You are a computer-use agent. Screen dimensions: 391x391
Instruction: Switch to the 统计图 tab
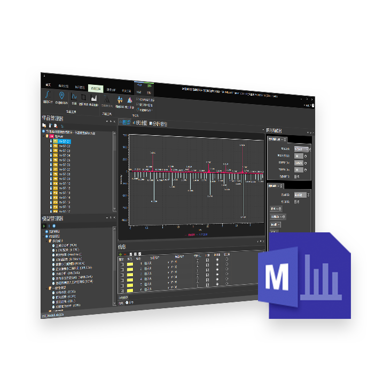click(x=140, y=123)
